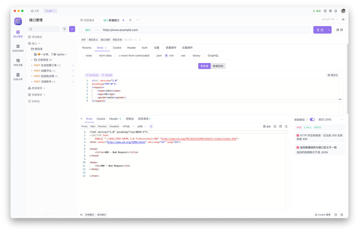Image resolution: width=359 pixels, height=232 pixels.
Task: Open the 请选择环境 environment dropdown
Action: (330, 19)
